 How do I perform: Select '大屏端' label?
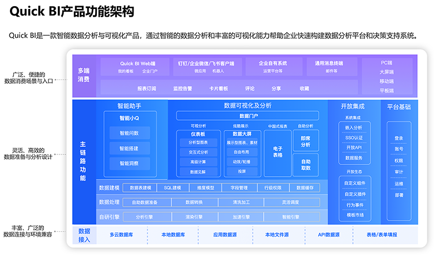pyautogui.click(x=387, y=72)
